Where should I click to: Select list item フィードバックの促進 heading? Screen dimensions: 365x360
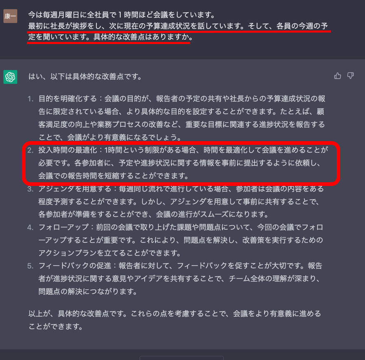75,266
